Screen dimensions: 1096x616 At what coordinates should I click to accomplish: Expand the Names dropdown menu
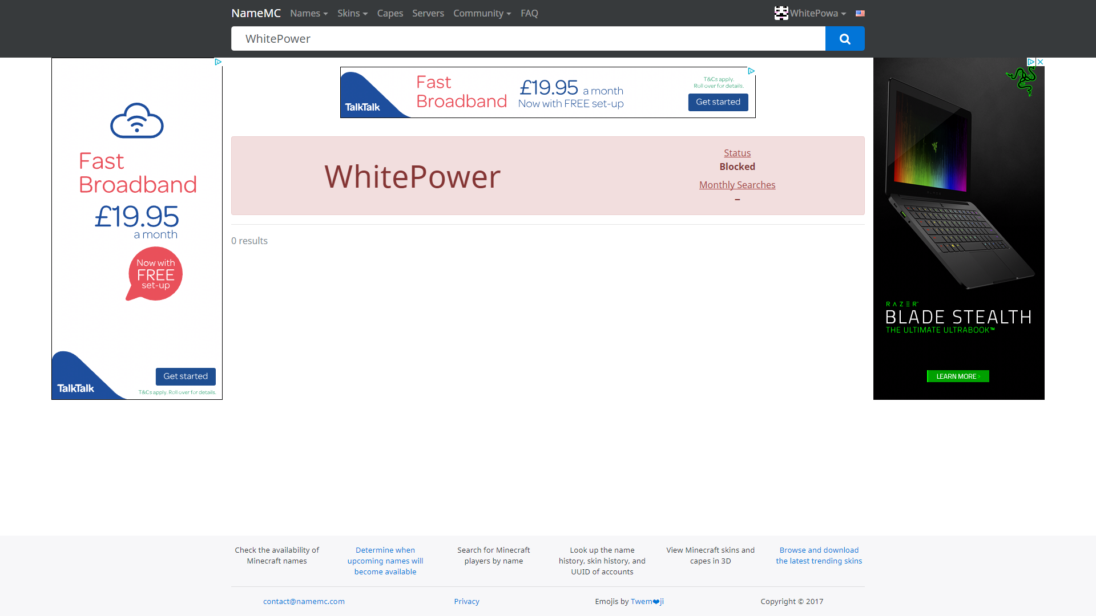coord(308,13)
